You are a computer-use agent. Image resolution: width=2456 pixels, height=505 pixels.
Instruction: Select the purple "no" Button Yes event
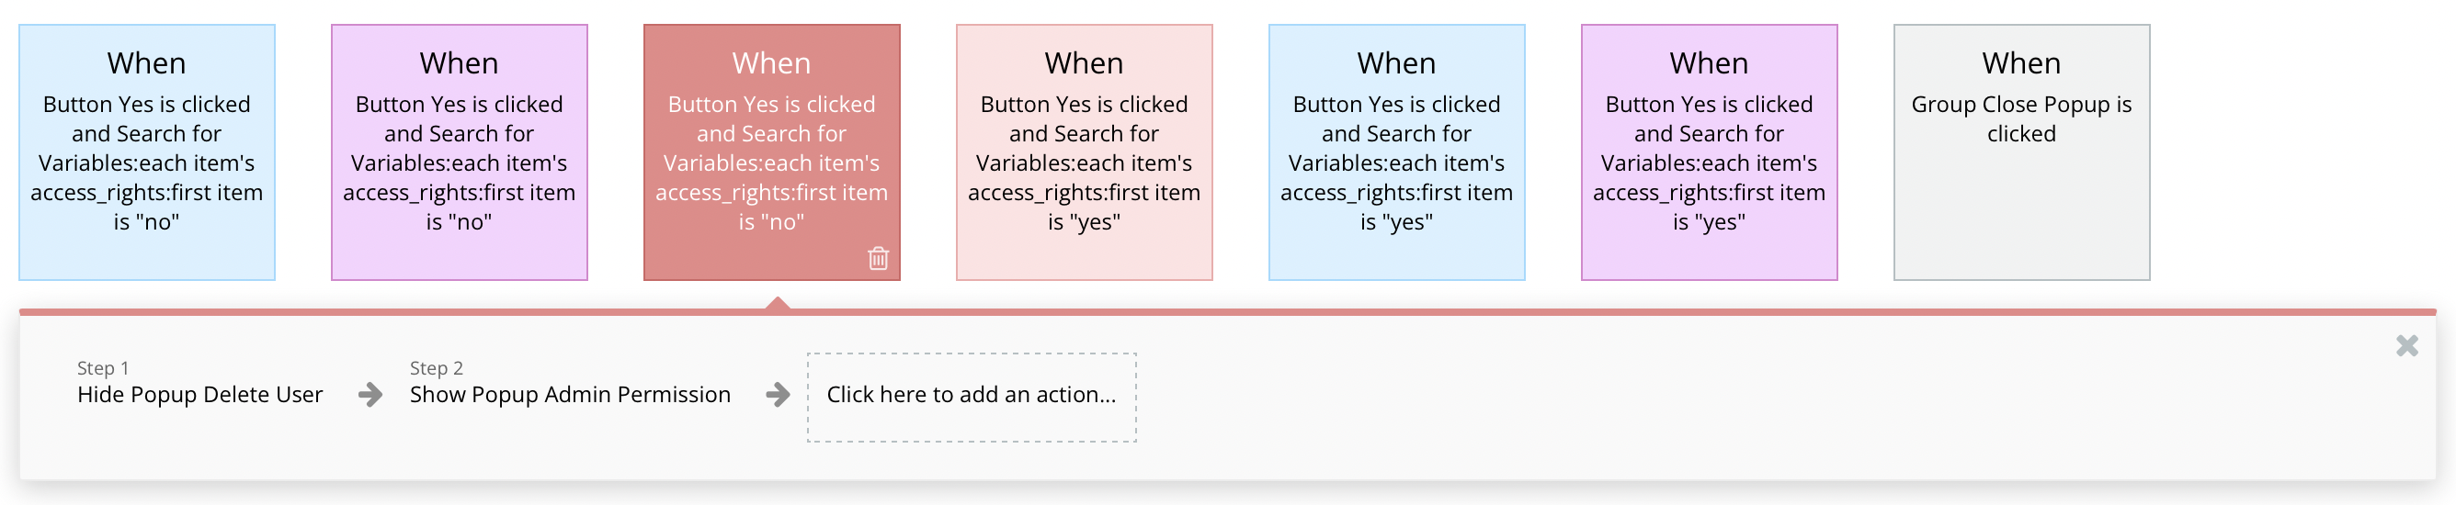tap(459, 152)
